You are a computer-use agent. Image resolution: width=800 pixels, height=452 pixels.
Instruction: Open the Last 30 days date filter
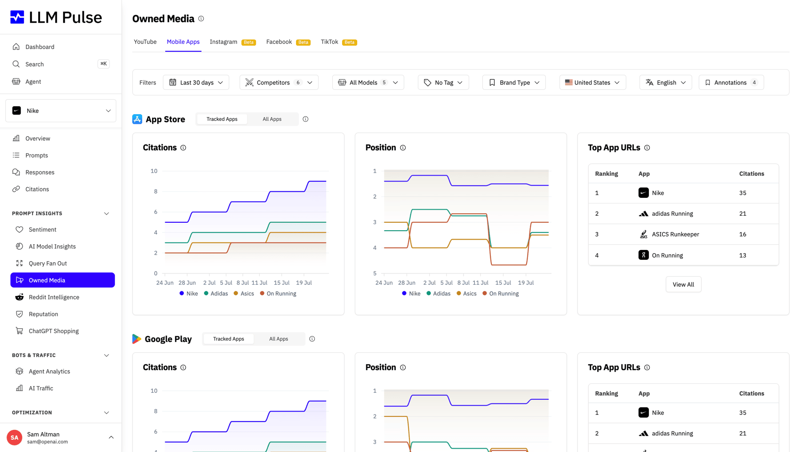196,83
